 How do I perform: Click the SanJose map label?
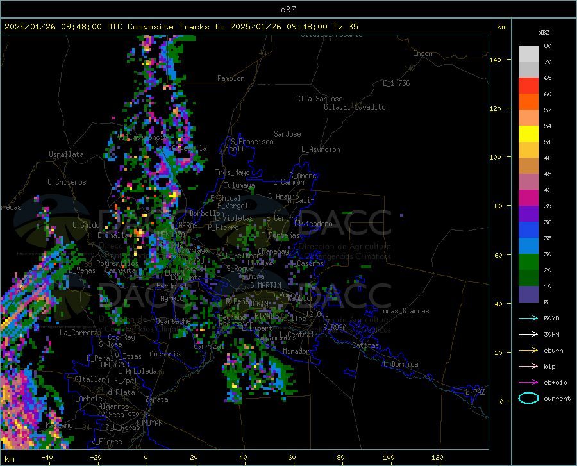pos(287,134)
